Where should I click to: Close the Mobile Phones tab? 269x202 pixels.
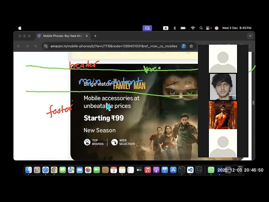pyautogui.click(x=87, y=36)
